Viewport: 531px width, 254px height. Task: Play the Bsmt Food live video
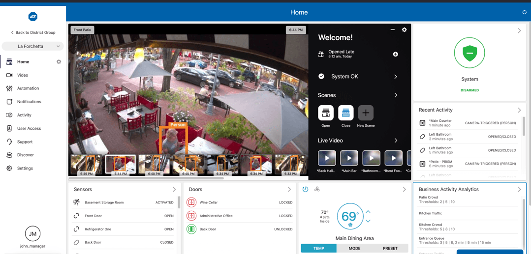tap(394, 158)
